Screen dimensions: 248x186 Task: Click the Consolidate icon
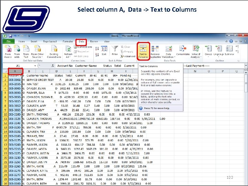pyautogui.click(x=183, y=51)
